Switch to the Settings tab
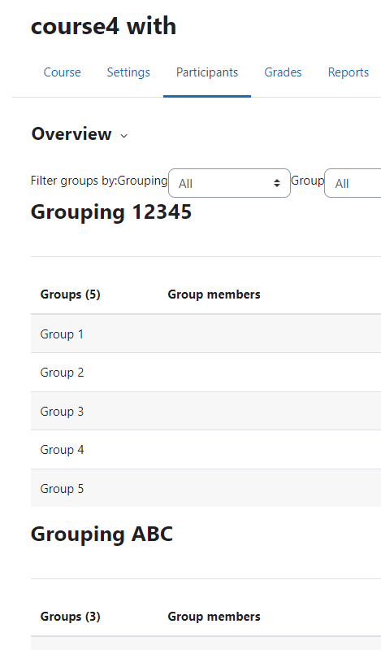 (128, 72)
